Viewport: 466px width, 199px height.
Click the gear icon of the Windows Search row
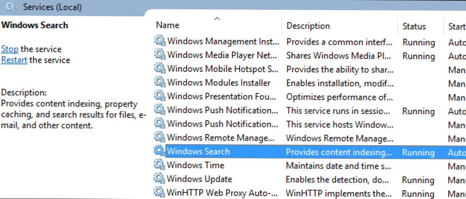[160, 151]
